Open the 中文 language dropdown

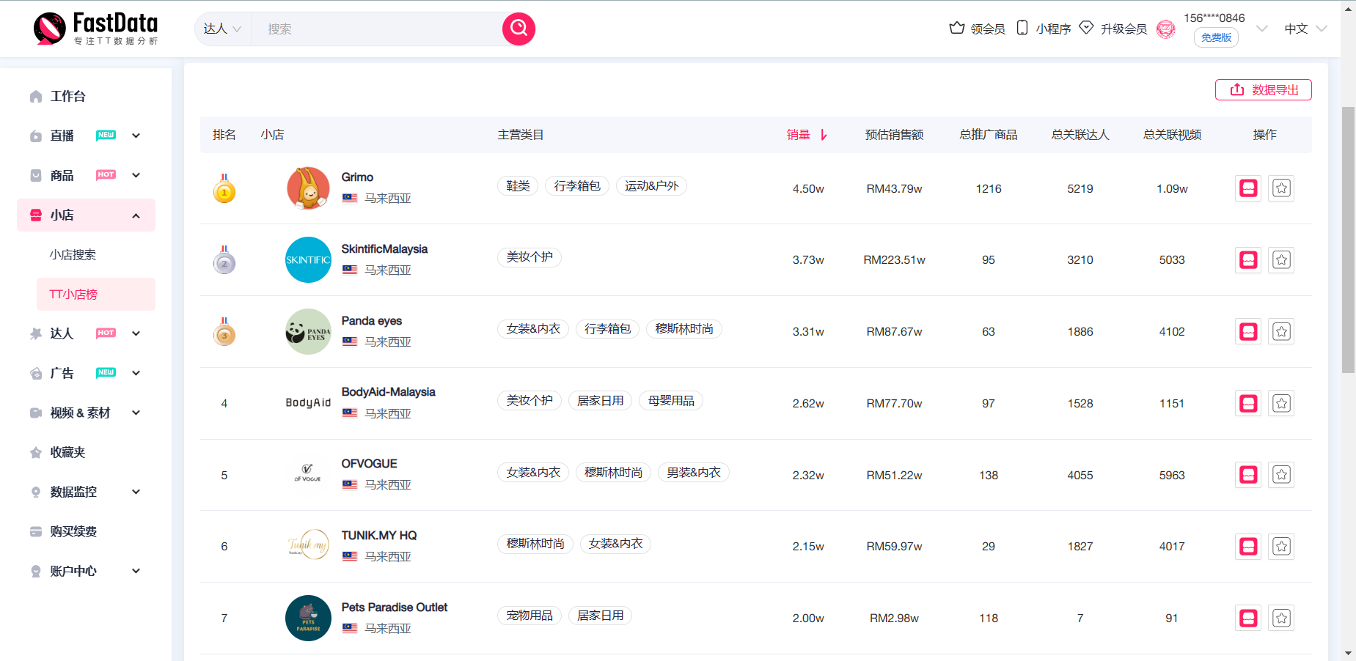[1305, 29]
